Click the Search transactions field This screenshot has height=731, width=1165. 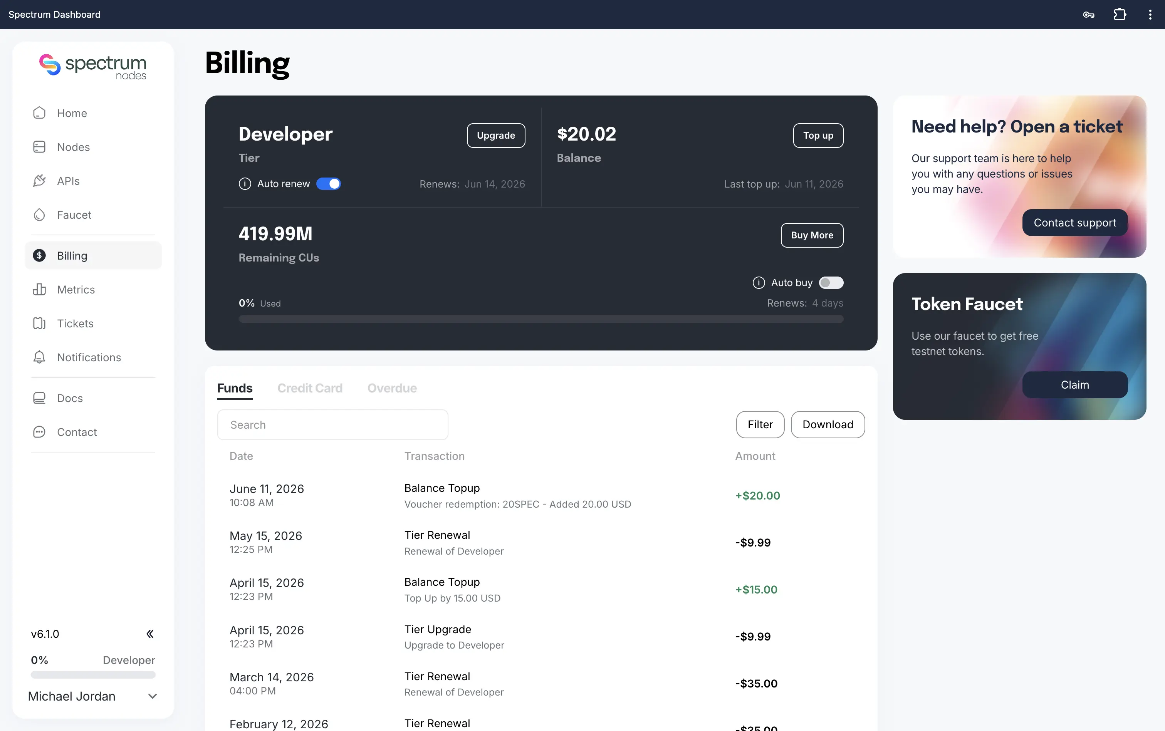click(333, 424)
